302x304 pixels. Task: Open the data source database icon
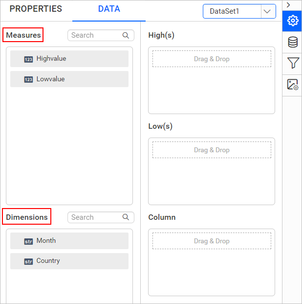pos(293,42)
